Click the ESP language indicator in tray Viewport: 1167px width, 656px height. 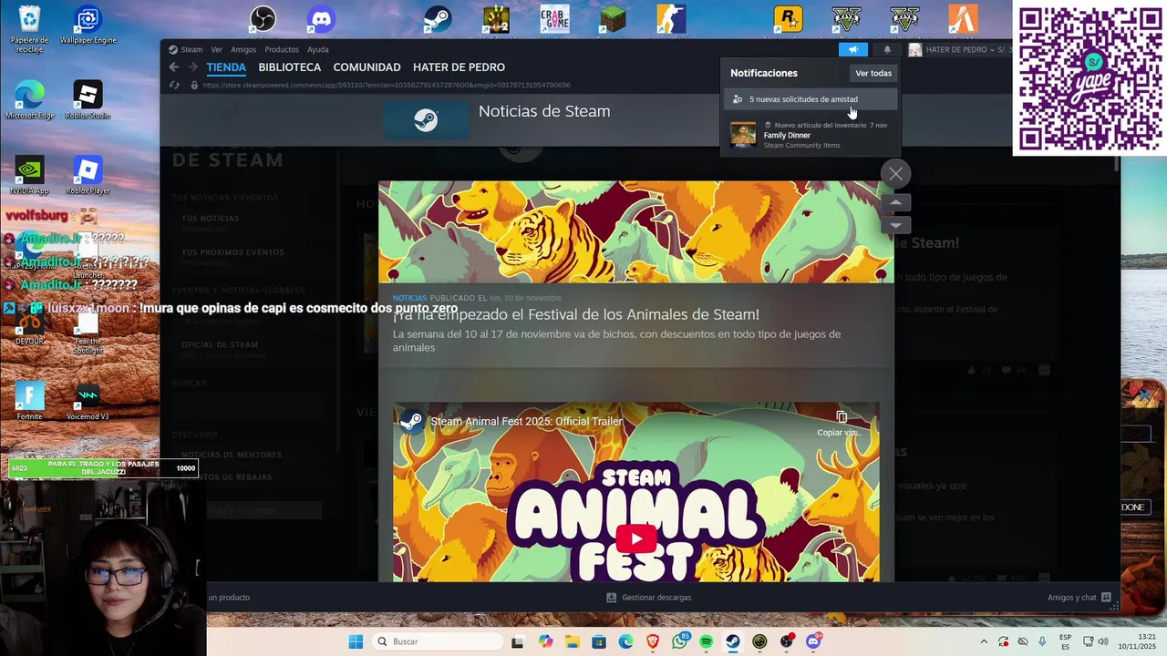[1065, 641]
